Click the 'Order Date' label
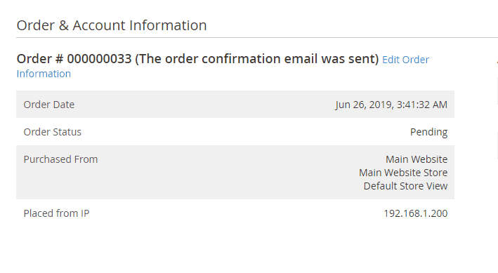 [x=49, y=105]
